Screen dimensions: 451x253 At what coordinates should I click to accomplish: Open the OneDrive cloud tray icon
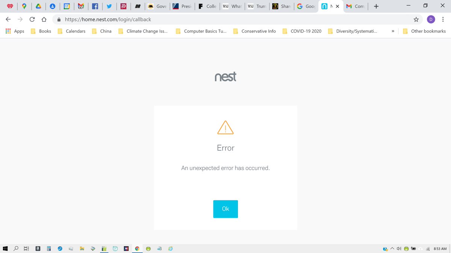pyautogui.click(x=421, y=249)
